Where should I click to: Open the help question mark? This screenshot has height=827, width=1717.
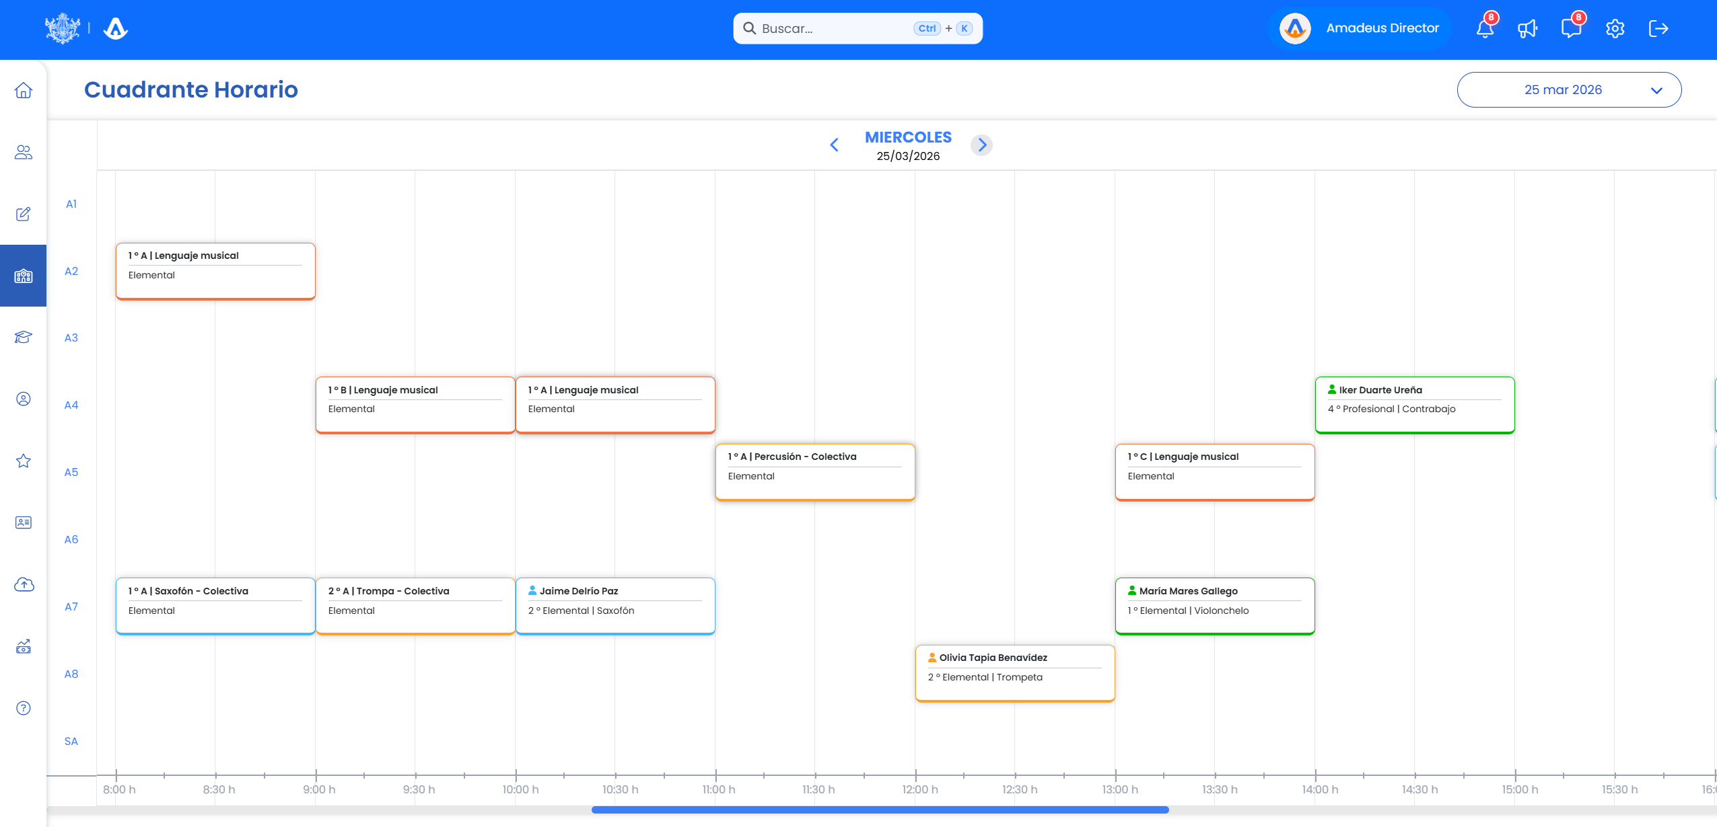(x=23, y=707)
